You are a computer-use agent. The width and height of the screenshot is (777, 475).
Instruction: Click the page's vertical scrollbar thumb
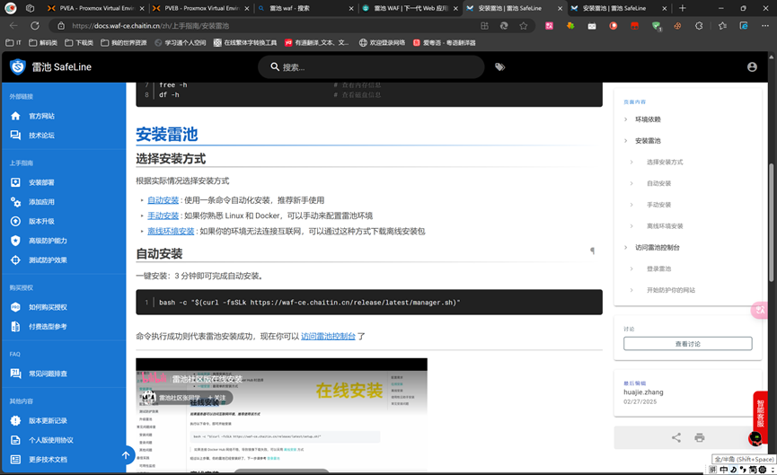point(771,222)
